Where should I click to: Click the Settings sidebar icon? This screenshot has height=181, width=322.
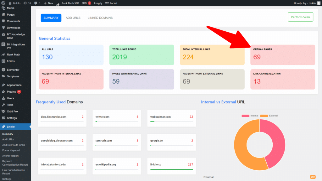click(x=3, y=118)
